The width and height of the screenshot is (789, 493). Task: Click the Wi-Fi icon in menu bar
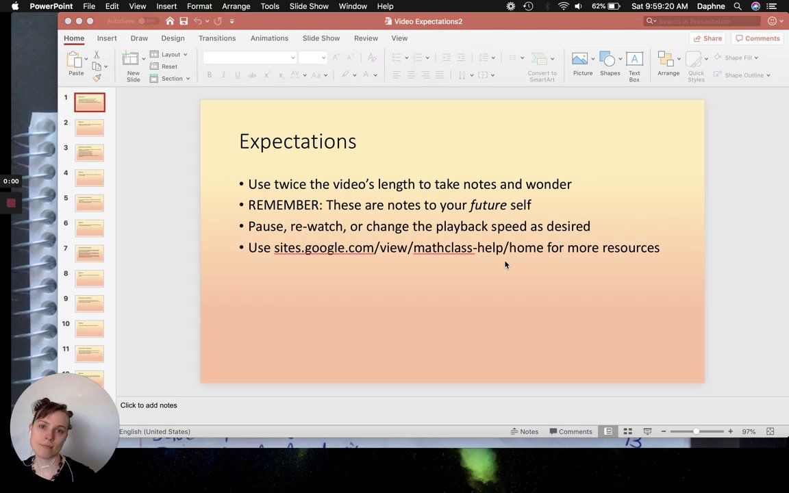(564, 6)
